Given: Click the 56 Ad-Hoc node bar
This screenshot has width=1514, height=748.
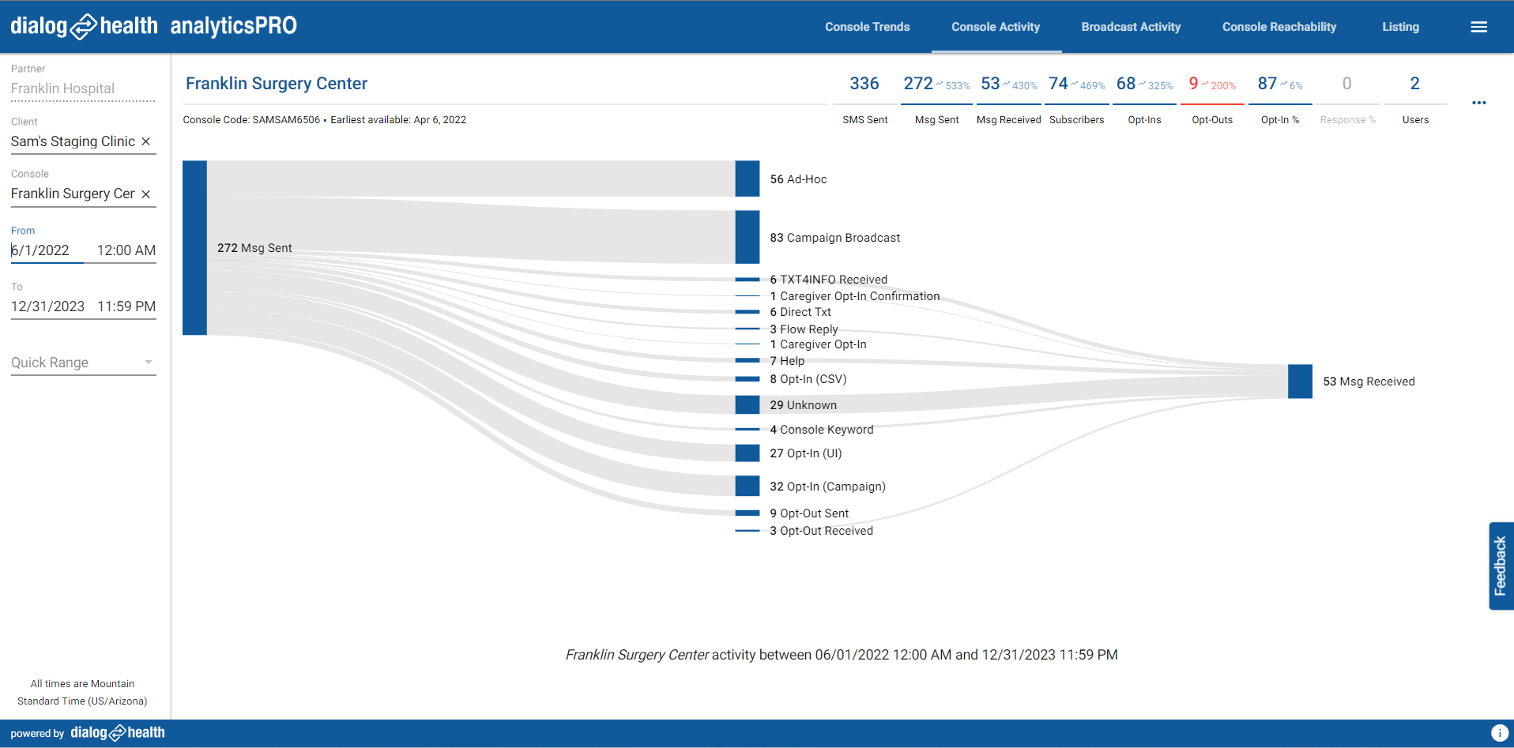Looking at the screenshot, I should 747,179.
